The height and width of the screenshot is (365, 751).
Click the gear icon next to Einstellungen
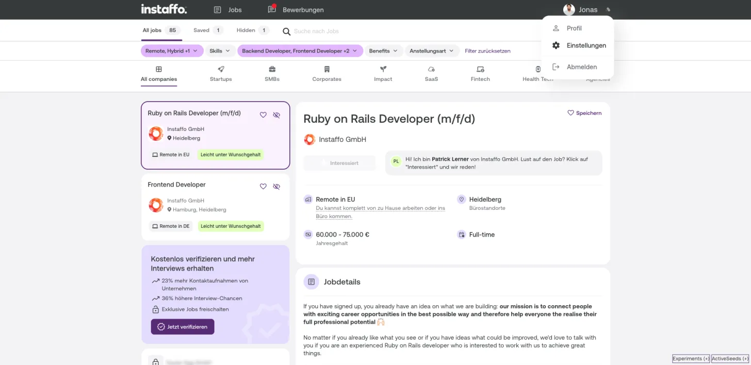556,45
